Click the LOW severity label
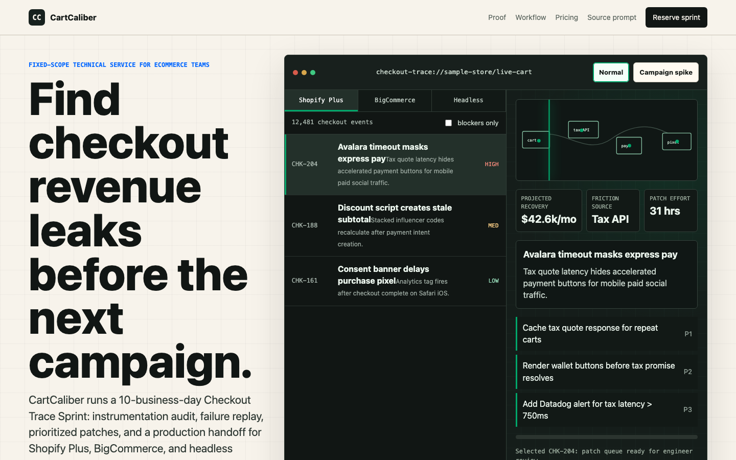This screenshot has height=460, width=736. click(x=493, y=281)
